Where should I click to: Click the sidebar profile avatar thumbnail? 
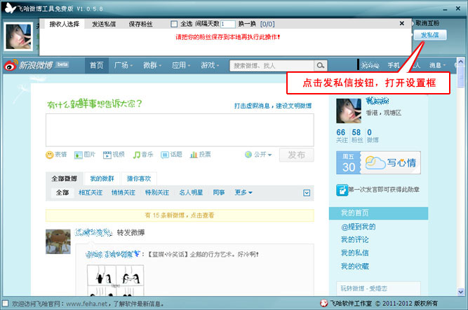coord(349,111)
